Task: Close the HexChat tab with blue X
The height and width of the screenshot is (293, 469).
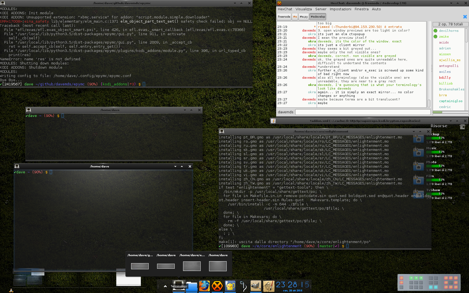Action: pyautogui.click(x=465, y=17)
